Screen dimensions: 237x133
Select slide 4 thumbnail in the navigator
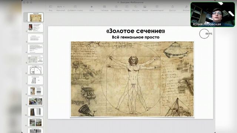click(x=36, y=49)
